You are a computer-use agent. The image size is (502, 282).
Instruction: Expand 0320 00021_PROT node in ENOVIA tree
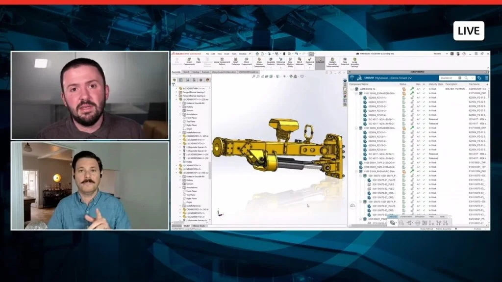[x=360, y=219]
